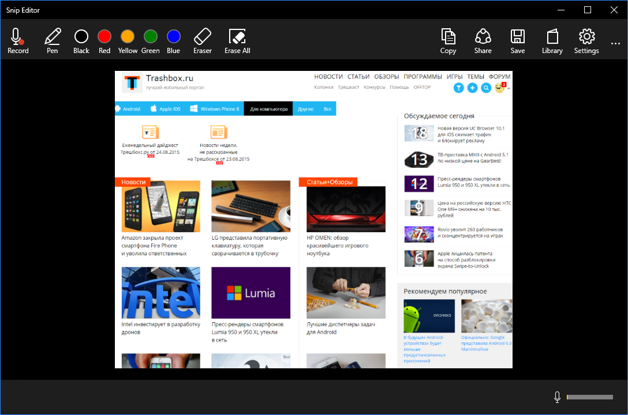
Task: Open LG portable keyboard article thumbnail
Action: (x=251, y=206)
